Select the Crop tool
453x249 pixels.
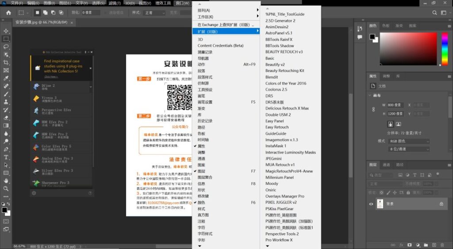coord(6,62)
